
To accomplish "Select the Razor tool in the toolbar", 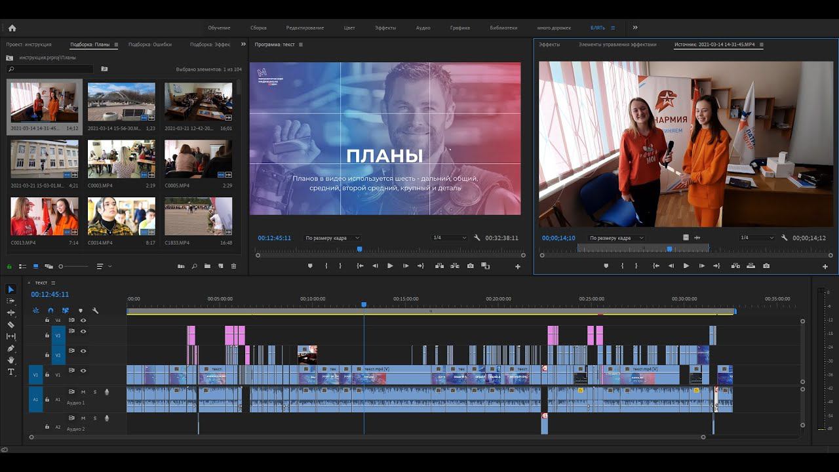I will [x=10, y=324].
